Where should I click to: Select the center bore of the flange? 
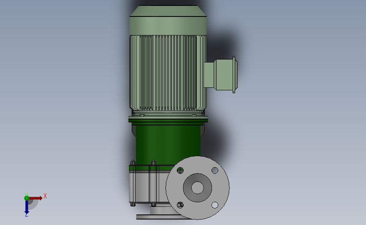198,188
